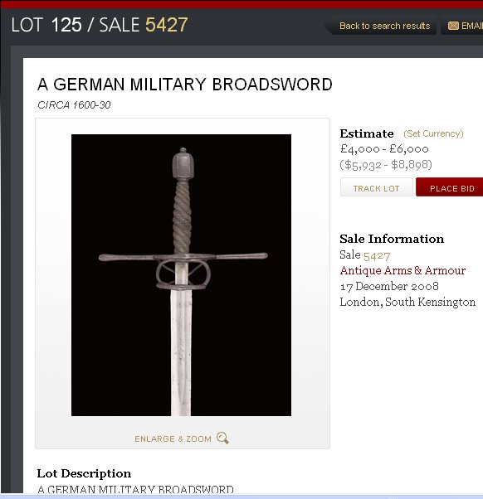Click the dollar estimate in parentheses
Image resolution: width=483 pixels, height=499 pixels.
click(386, 164)
